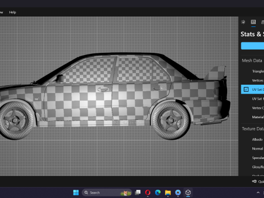Click the 3D Viewer cube taskbar icon
The image size is (264, 198).
point(188,193)
